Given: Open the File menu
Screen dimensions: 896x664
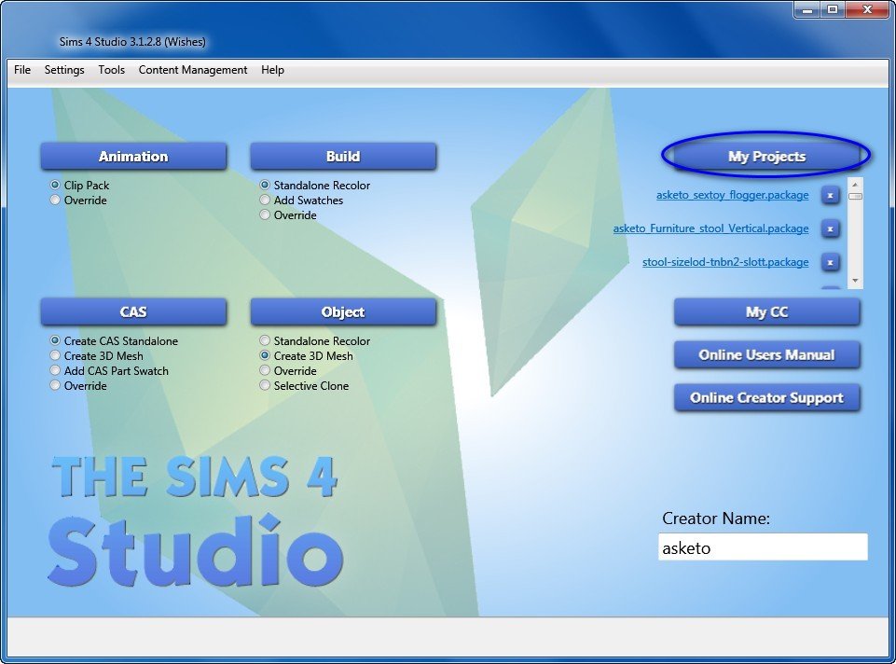Looking at the screenshot, I should pyautogui.click(x=22, y=70).
